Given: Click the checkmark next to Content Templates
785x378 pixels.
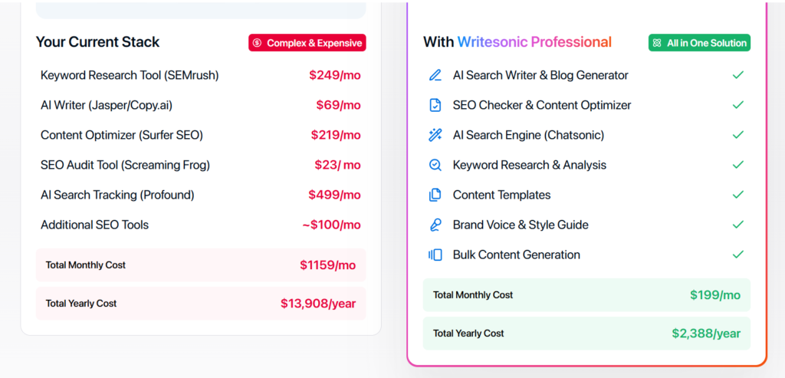Looking at the screenshot, I should (x=738, y=195).
